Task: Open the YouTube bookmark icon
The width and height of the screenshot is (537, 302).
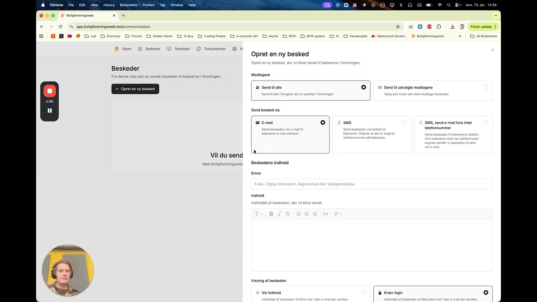Action: [70, 36]
